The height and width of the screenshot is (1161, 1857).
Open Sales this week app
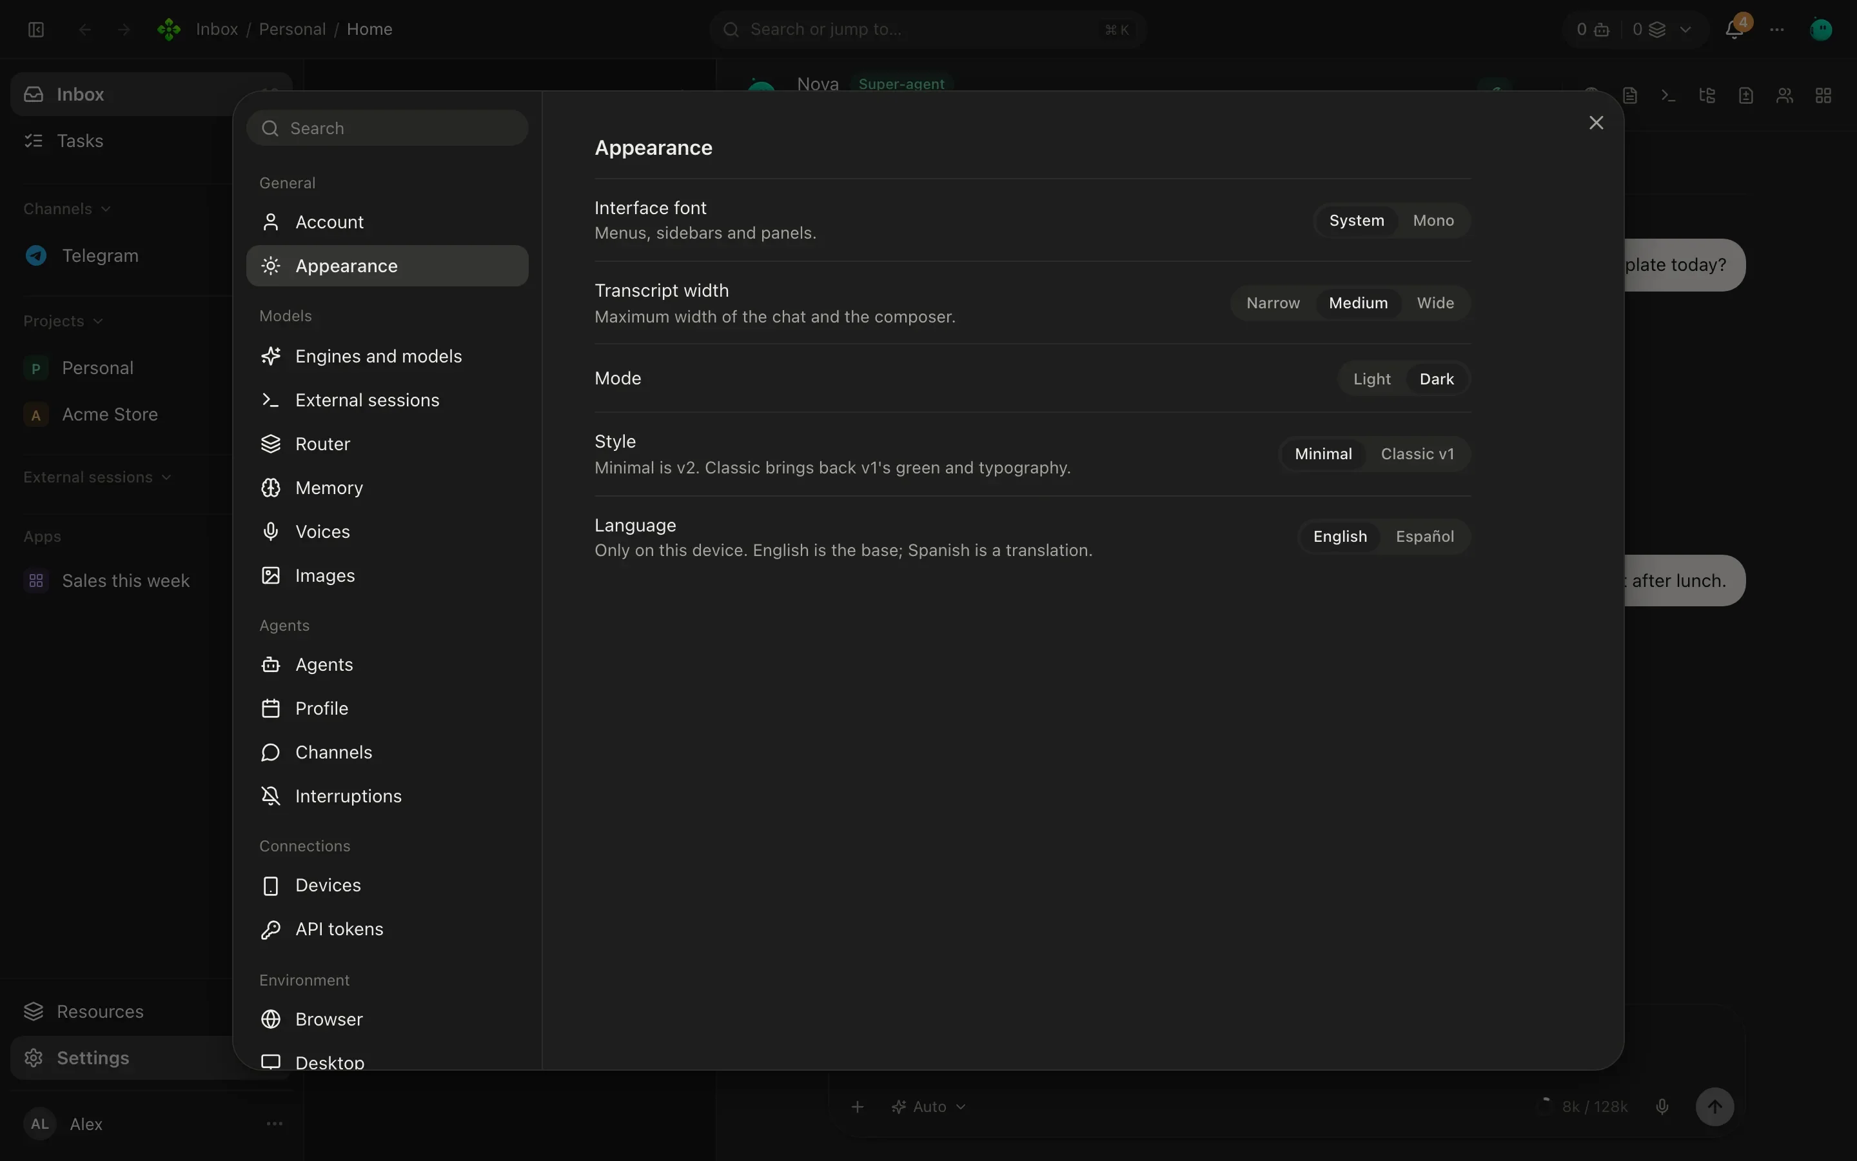click(123, 580)
